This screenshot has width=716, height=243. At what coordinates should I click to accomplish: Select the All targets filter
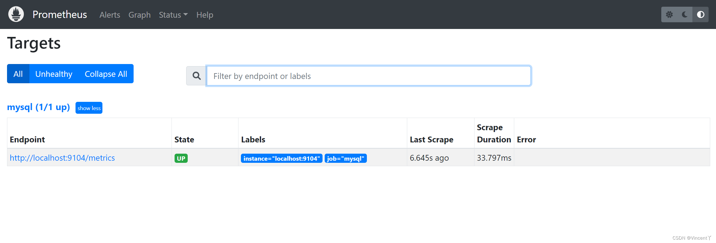18,74
